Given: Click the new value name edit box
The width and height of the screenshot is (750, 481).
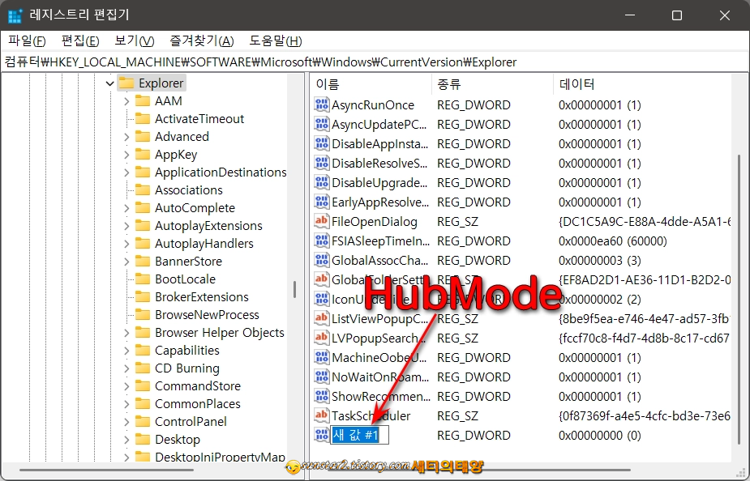Looking at the screenshot, I should 359,435.
